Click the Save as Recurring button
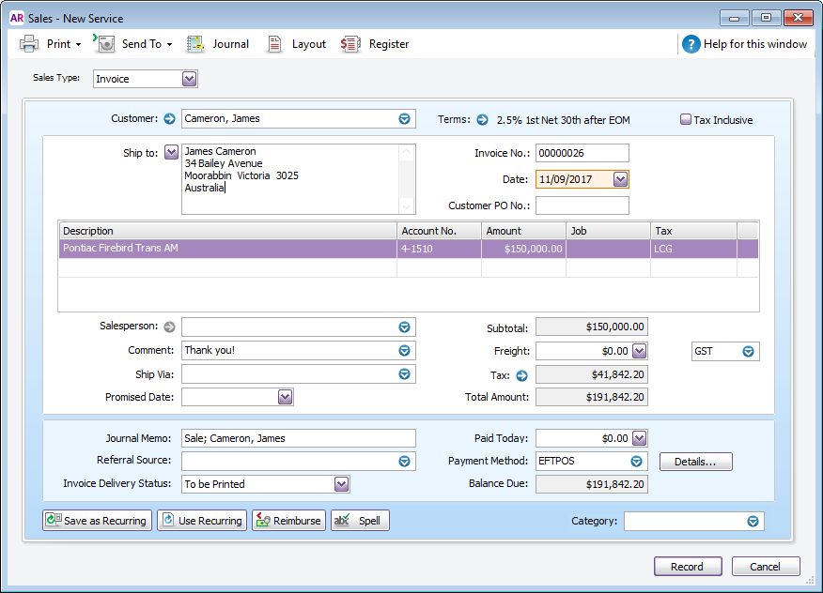Screen dimensions: 823x593 (97, 521)
